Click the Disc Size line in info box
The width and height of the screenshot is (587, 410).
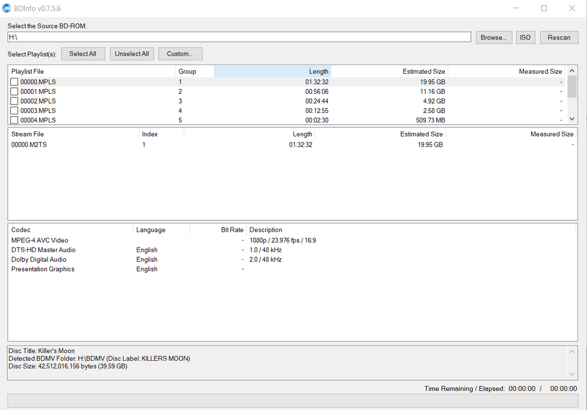68,366
